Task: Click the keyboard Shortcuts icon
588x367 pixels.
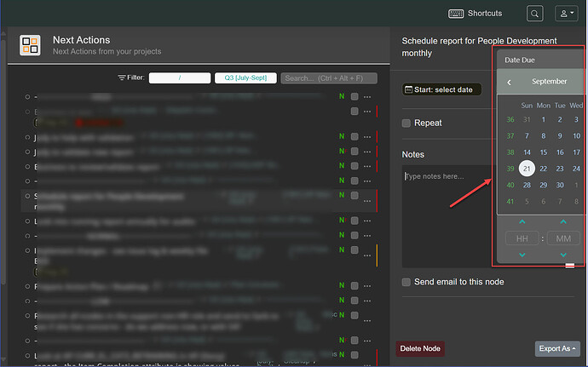Action: tap(456, 14)
